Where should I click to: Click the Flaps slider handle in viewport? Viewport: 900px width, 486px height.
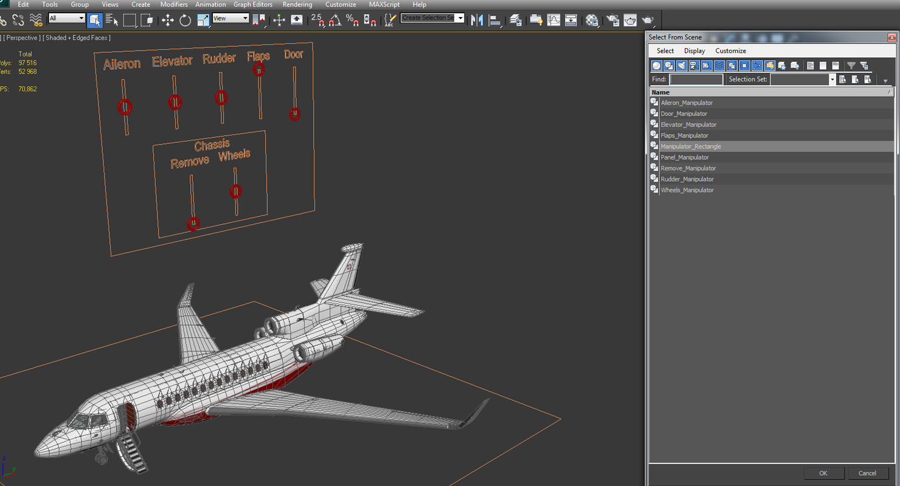pyautogui.click(x=258, y=69)
